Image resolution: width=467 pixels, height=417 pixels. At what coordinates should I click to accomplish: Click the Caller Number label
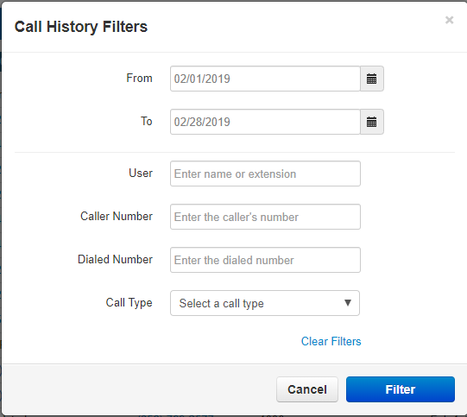click(117, 216)
